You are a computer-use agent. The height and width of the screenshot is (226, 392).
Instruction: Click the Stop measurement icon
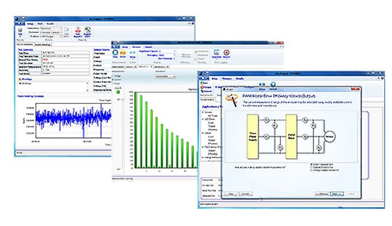(115, 53)
